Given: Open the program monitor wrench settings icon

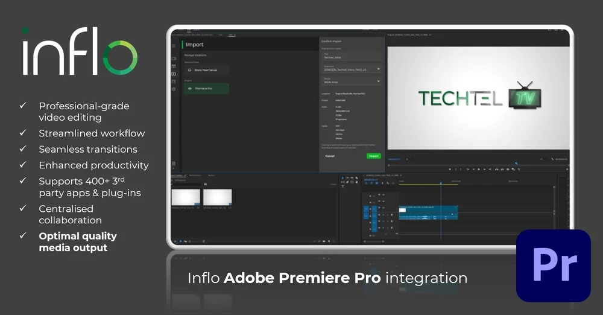Looking at the screenshot, I should (552, 159).
